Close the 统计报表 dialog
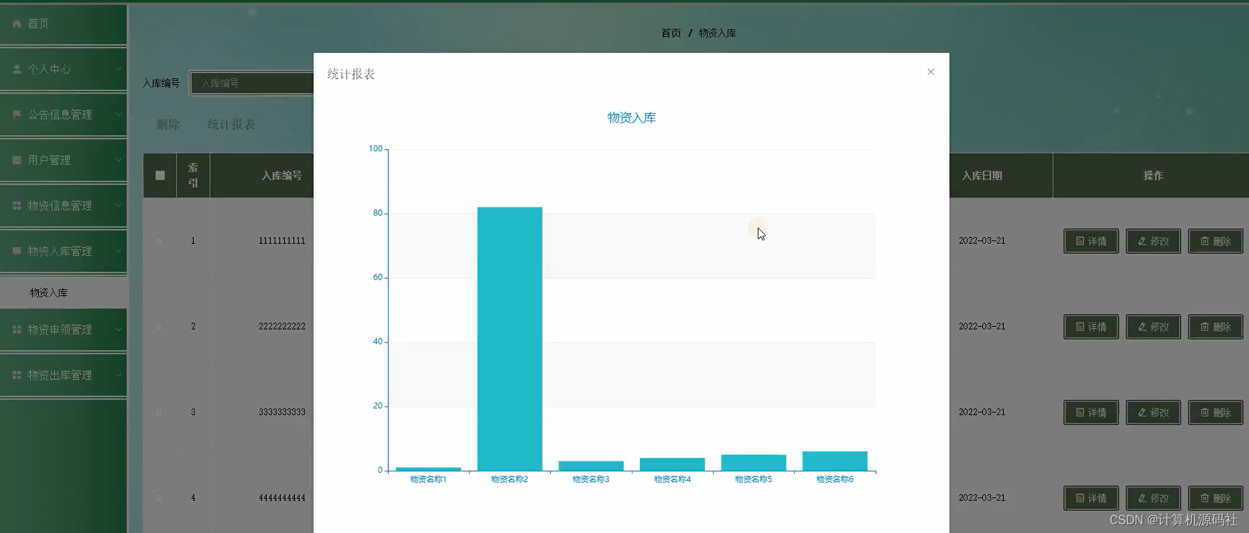1249x533 pixels. coord(930,72)
